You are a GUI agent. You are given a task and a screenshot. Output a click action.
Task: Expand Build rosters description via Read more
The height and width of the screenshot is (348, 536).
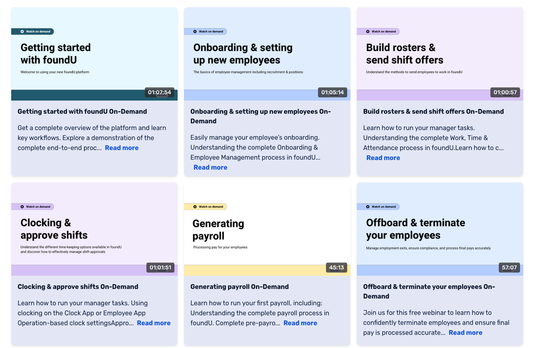click(x=383, y=158)
